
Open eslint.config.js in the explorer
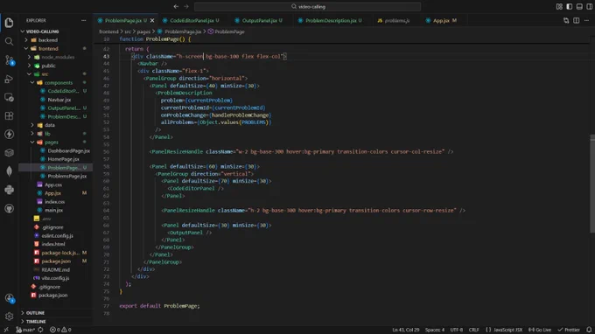click(57, 235)
